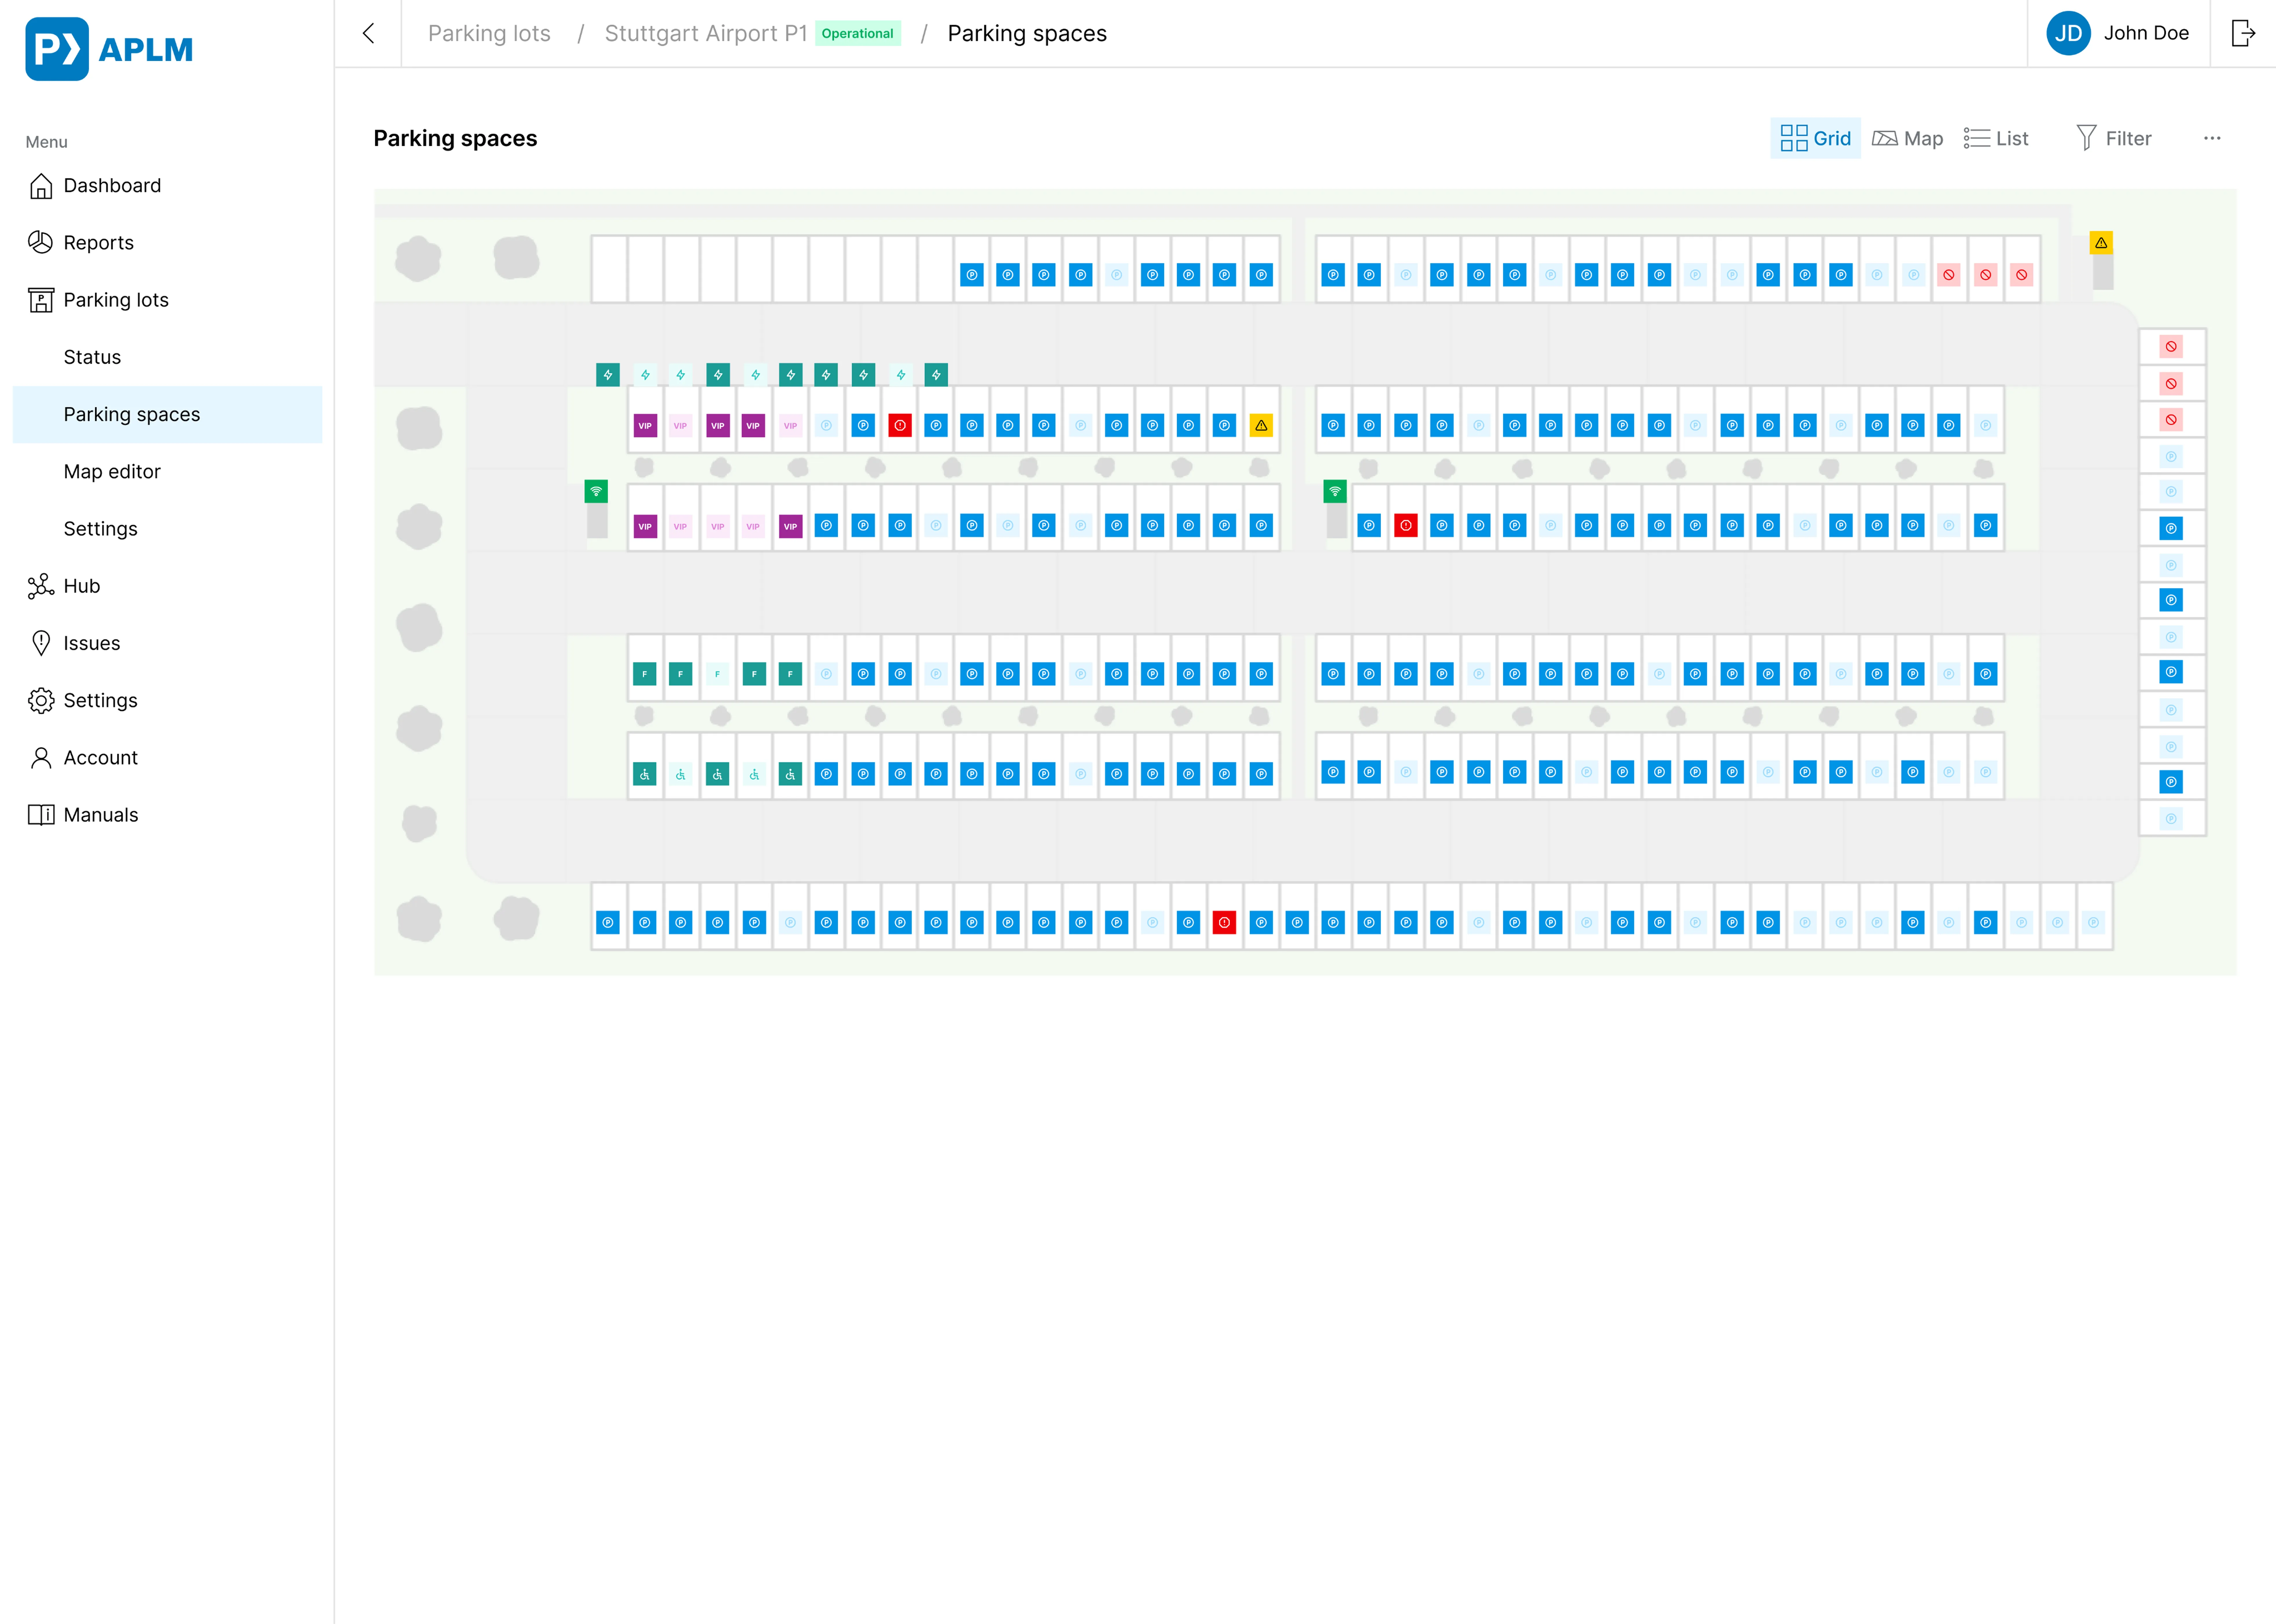Click the Stuttgart Airport P1 breadcrumb
This screenshot has width=2276, height=1624.
[x=706, y=33]
